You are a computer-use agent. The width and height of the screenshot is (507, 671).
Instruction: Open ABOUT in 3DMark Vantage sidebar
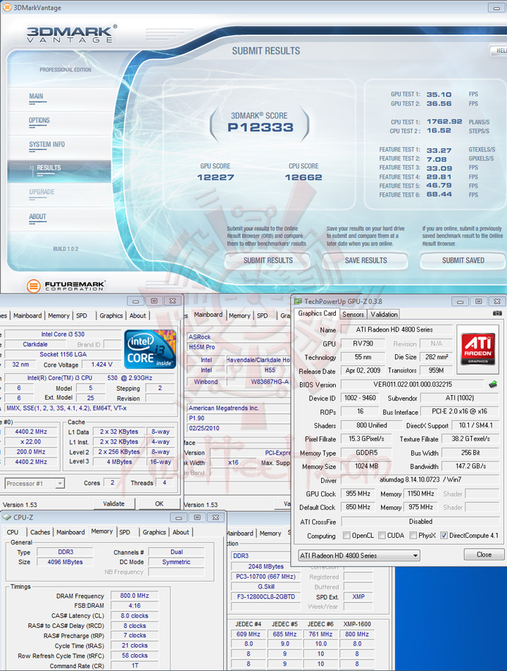[x=37, y=217]
